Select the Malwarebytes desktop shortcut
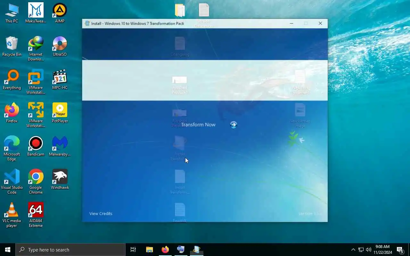The width and height of the screenshot is (410, 256). (60, 146)
